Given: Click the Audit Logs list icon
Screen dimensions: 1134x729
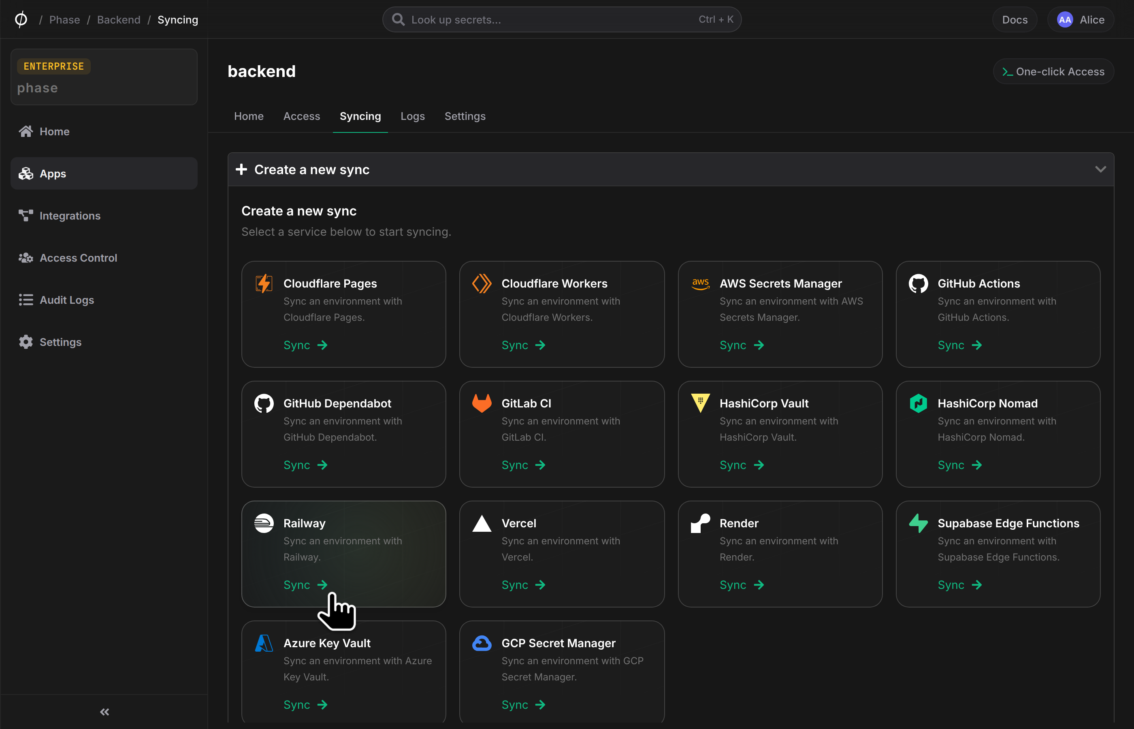Looking at the screenshot, I should coord(26,300).
